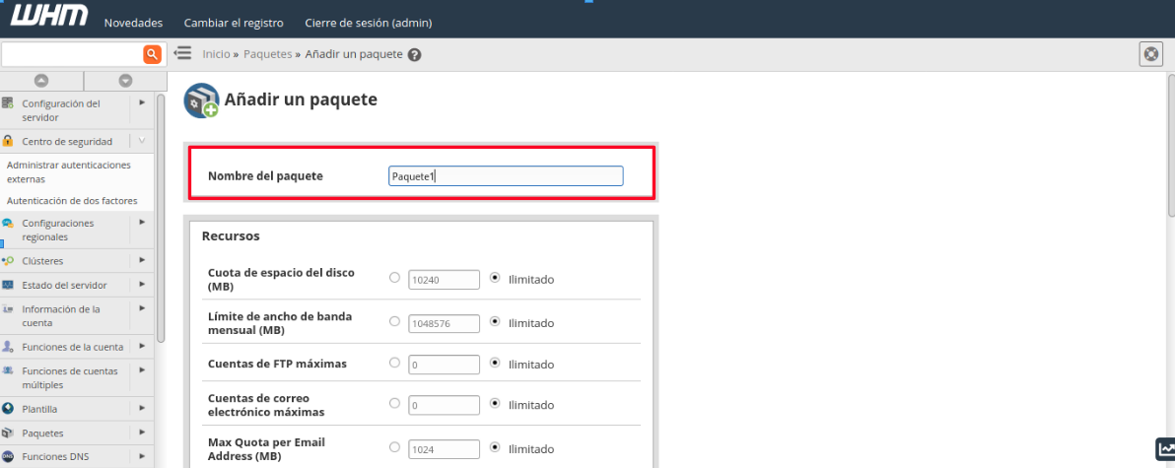
Task: Go to the Paquetes breadcrumb link
Action: pos(267,54)
